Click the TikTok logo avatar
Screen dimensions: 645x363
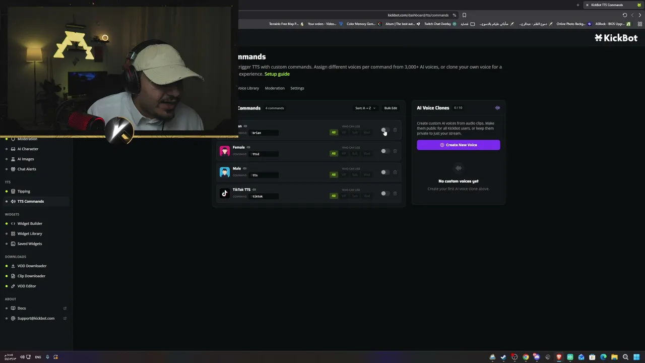[x=225, y=193]
